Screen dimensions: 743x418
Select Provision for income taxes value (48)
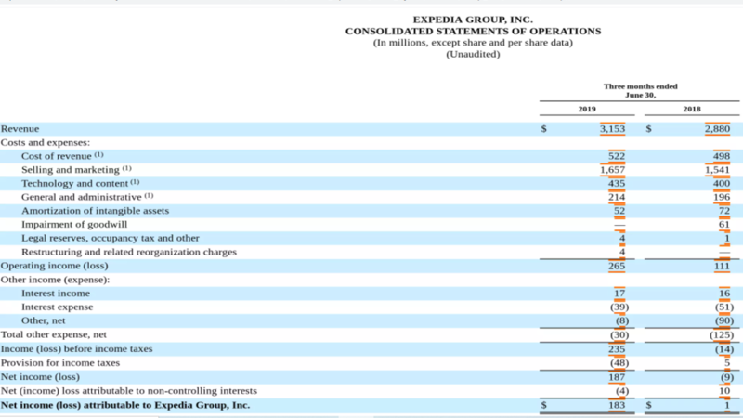point(619,363)
